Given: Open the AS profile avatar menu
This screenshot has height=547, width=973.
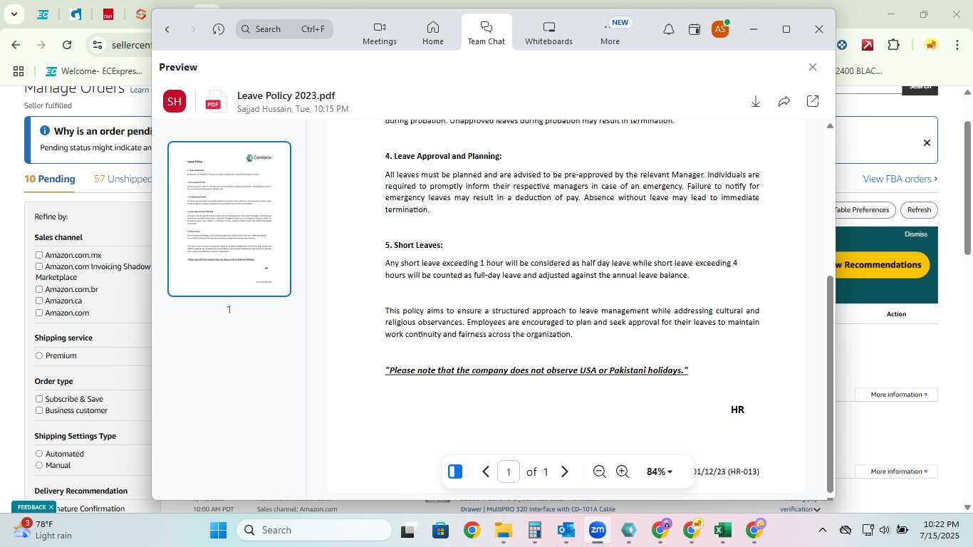Looking at the screenshot, I should click(720, 29).
